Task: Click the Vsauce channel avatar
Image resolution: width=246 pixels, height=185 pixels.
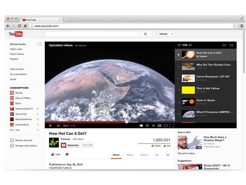Action: [x=54, y=143]
